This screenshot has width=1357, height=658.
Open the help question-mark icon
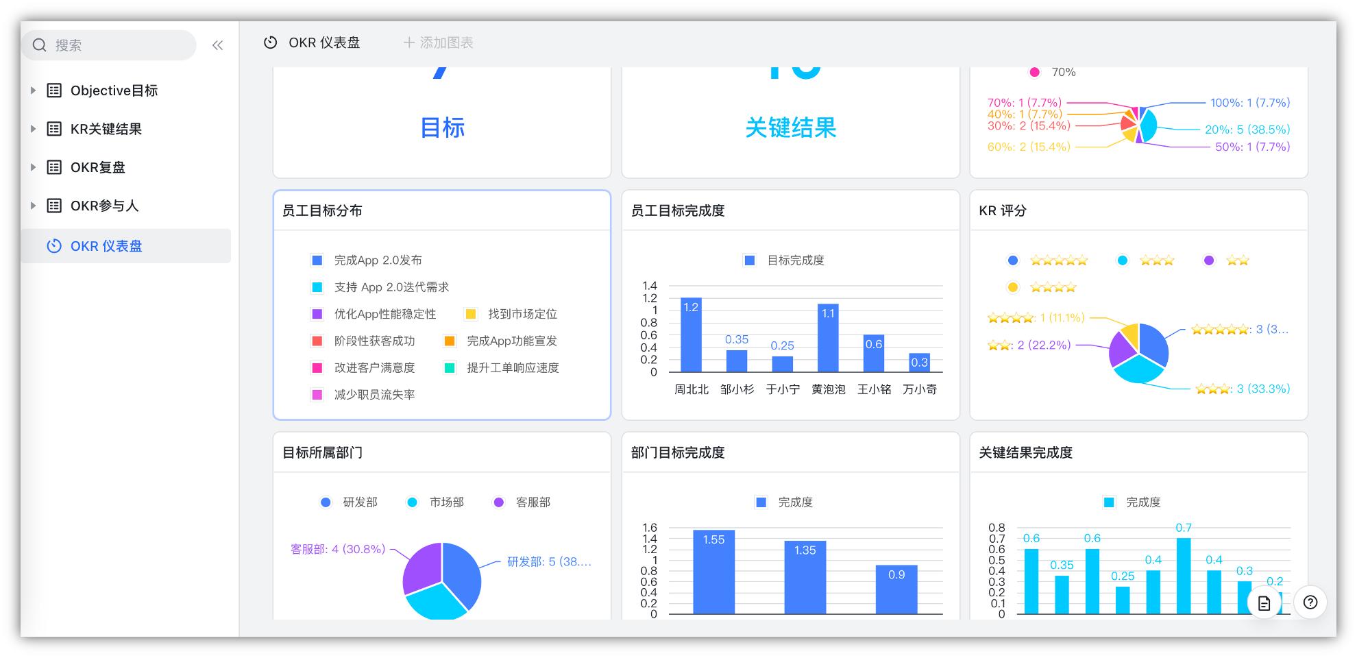pyautogui.click(x=1311, y=602)
